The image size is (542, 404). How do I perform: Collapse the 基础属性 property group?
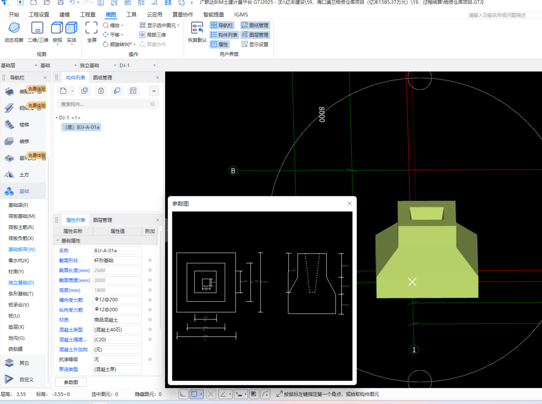57,241
